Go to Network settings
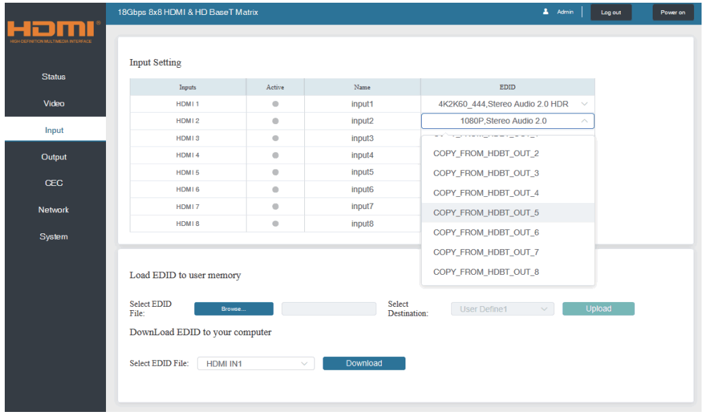The image size is (707, 416). pyautogui.click(x=53, y=210)
